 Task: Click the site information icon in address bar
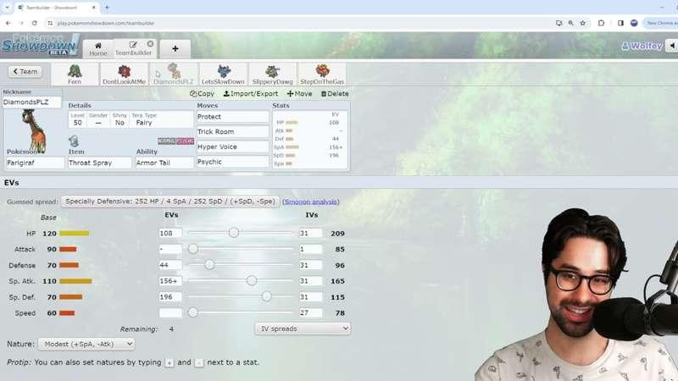[x=50, y=23]
